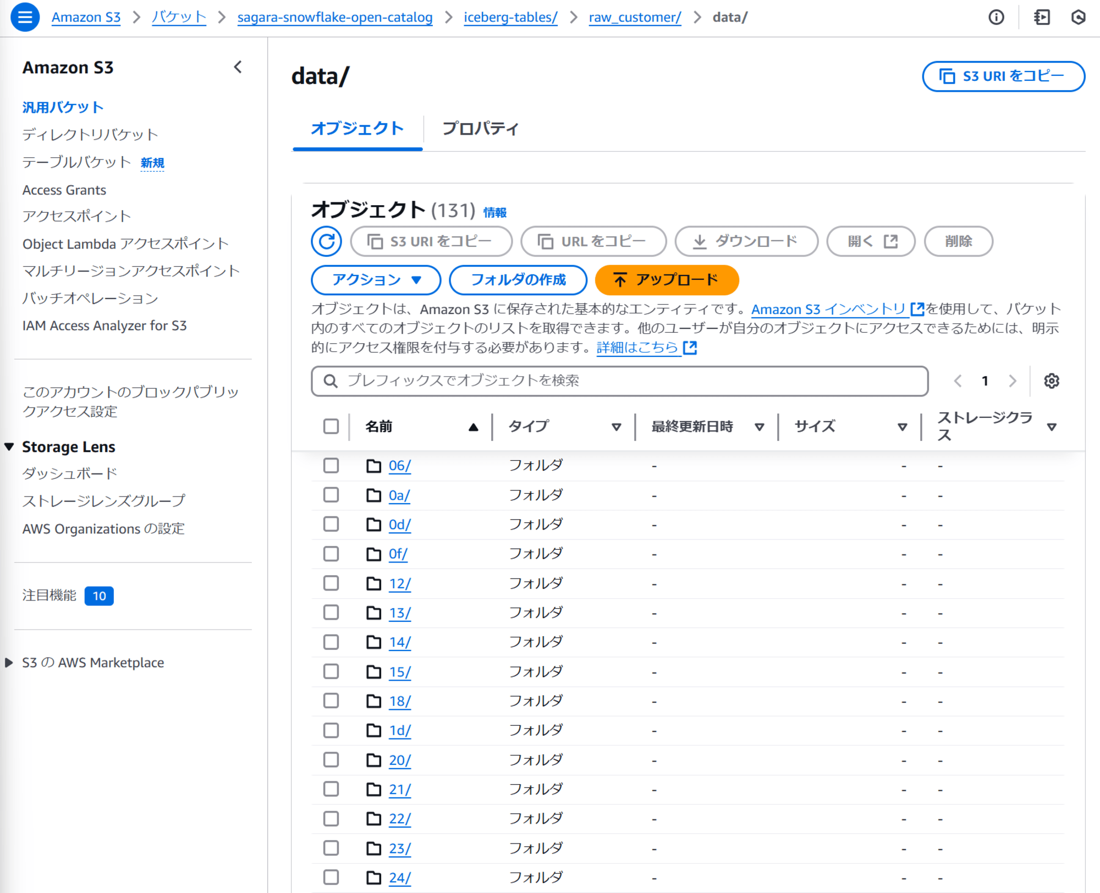Check the box for folder 15/

331,671
